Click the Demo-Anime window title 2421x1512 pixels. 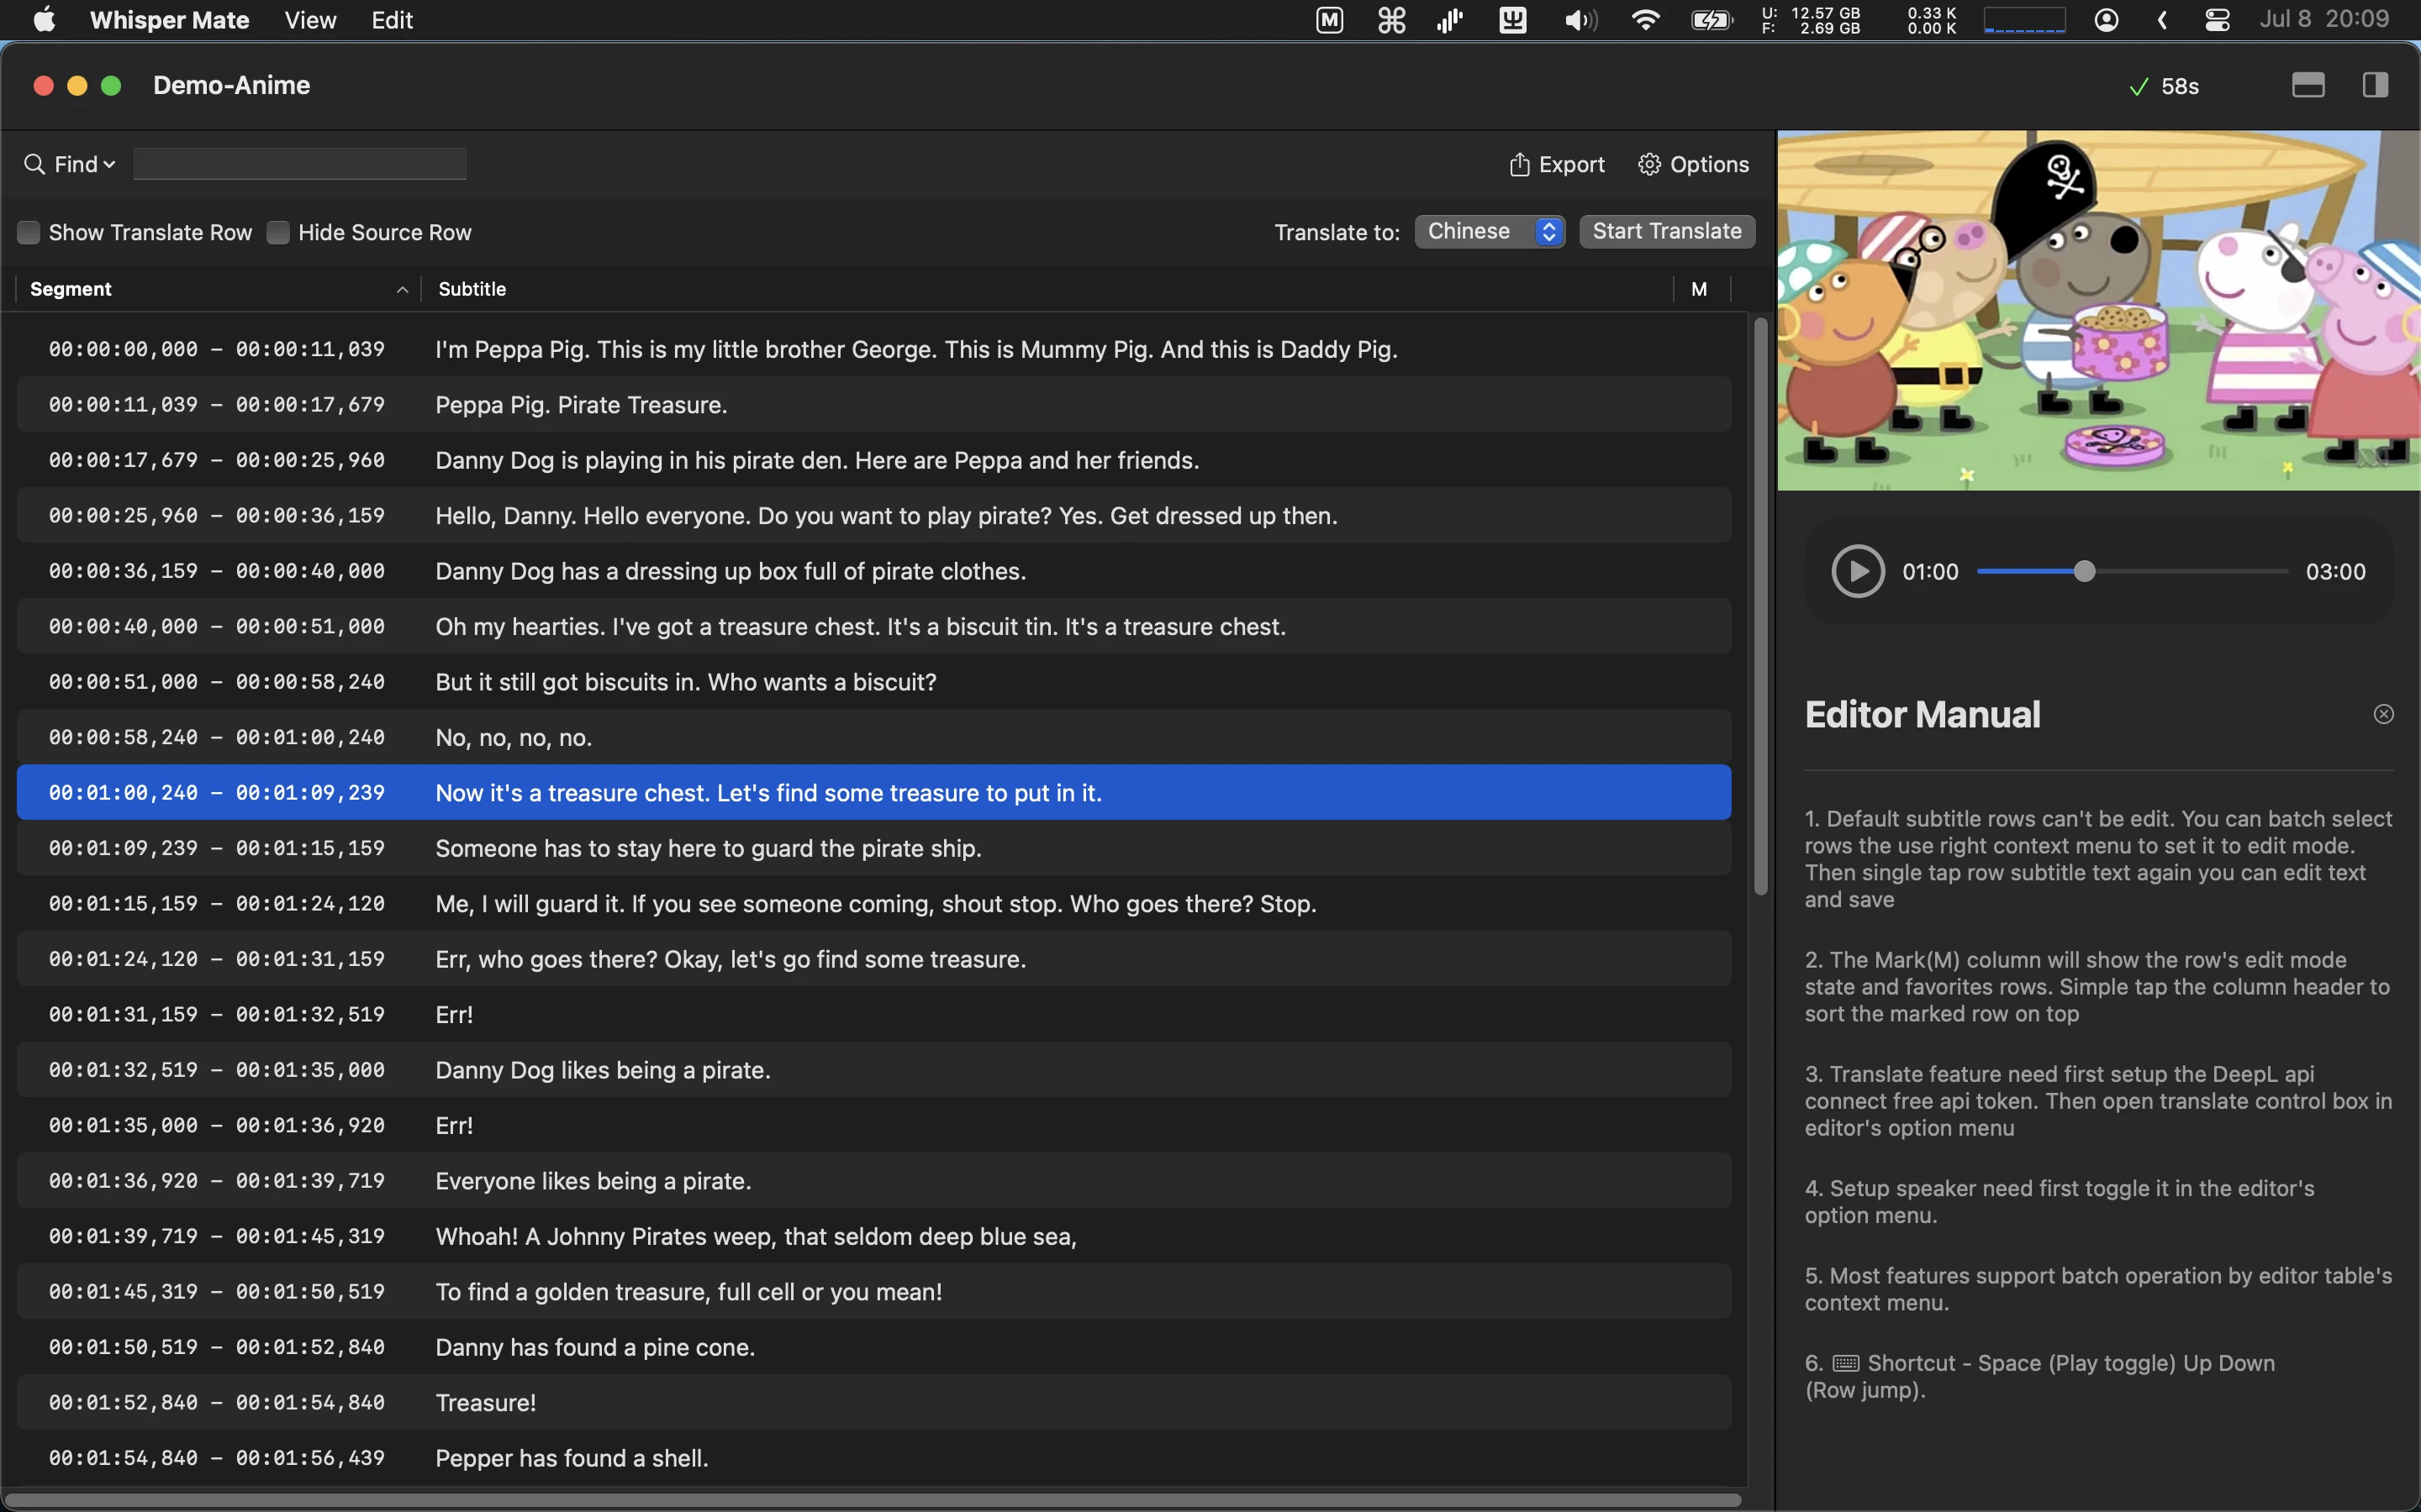click(231, 85)
